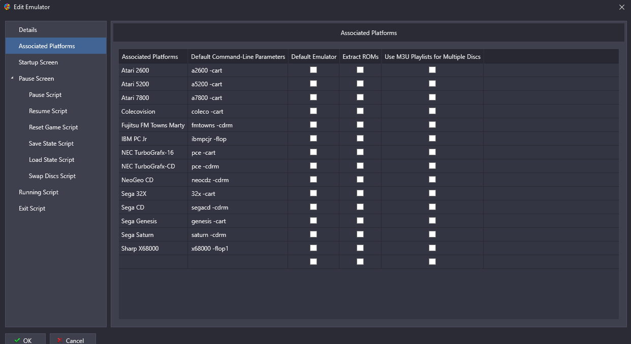Screen dimensions: 631x344
Task: Tick Default Emulator for NeoGeo CD
Action: pyautogui.click(x=313, y=180)
